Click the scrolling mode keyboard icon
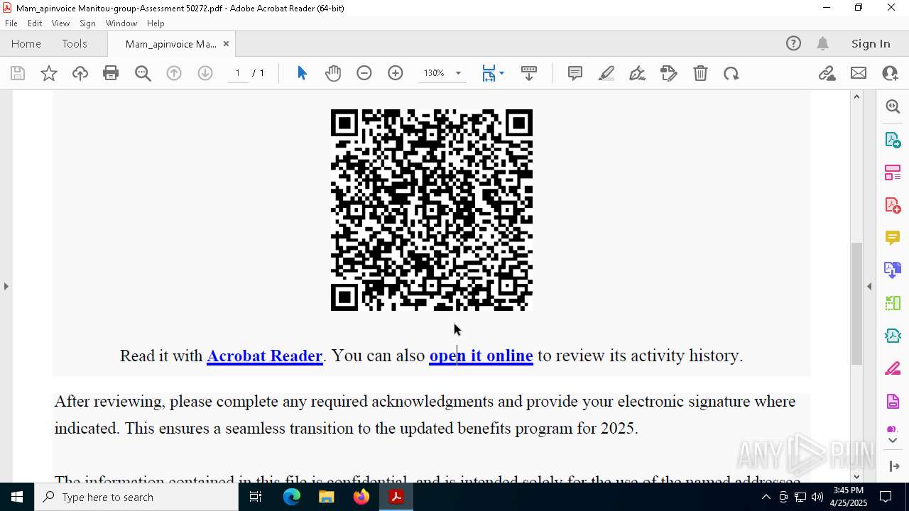The width and height of the screenshot is (909, 511). pyautogui.click(x=529, y=73)
